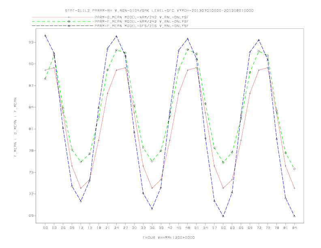Click the plus marker on red legend line

[69, 17]
